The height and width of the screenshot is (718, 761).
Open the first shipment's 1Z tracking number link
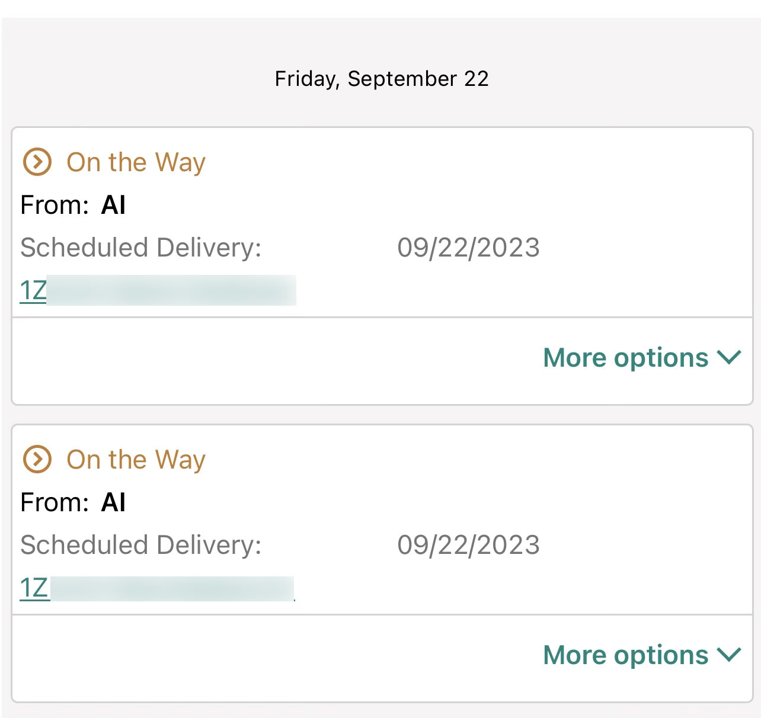pyautogui.click(x=34, y=291)
